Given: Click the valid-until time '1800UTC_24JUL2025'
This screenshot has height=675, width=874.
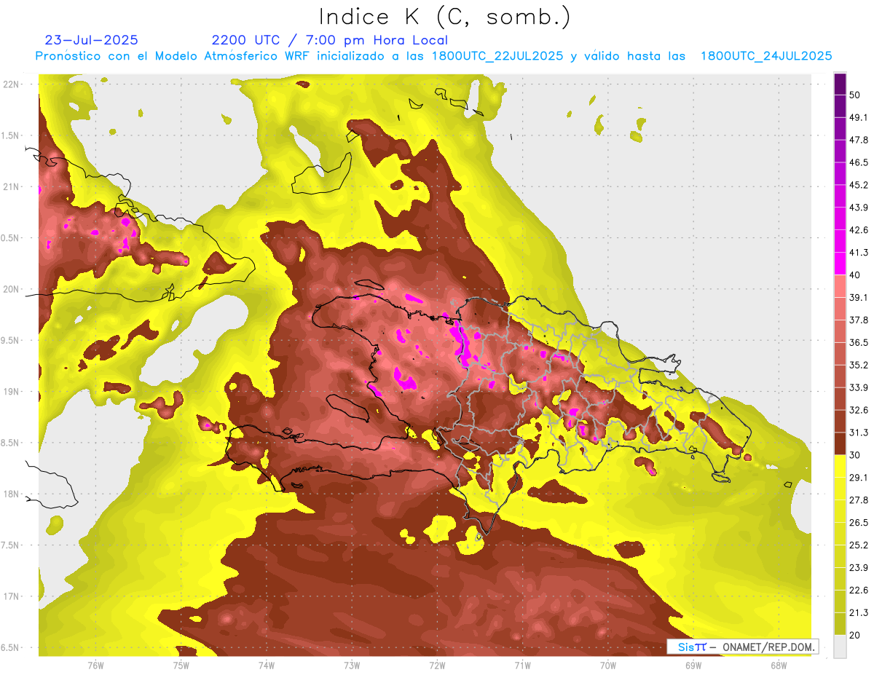Looking at the screenshot, I should point(766,56).
